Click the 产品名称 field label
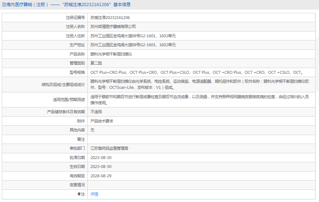 point(77,54)
